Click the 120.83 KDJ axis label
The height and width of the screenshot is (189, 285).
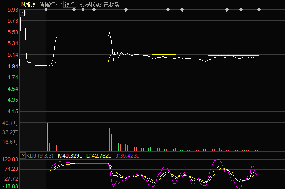(10, 159)
